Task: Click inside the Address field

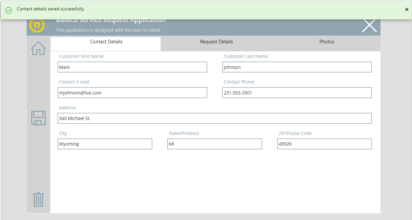Action: tap(214, 118)
